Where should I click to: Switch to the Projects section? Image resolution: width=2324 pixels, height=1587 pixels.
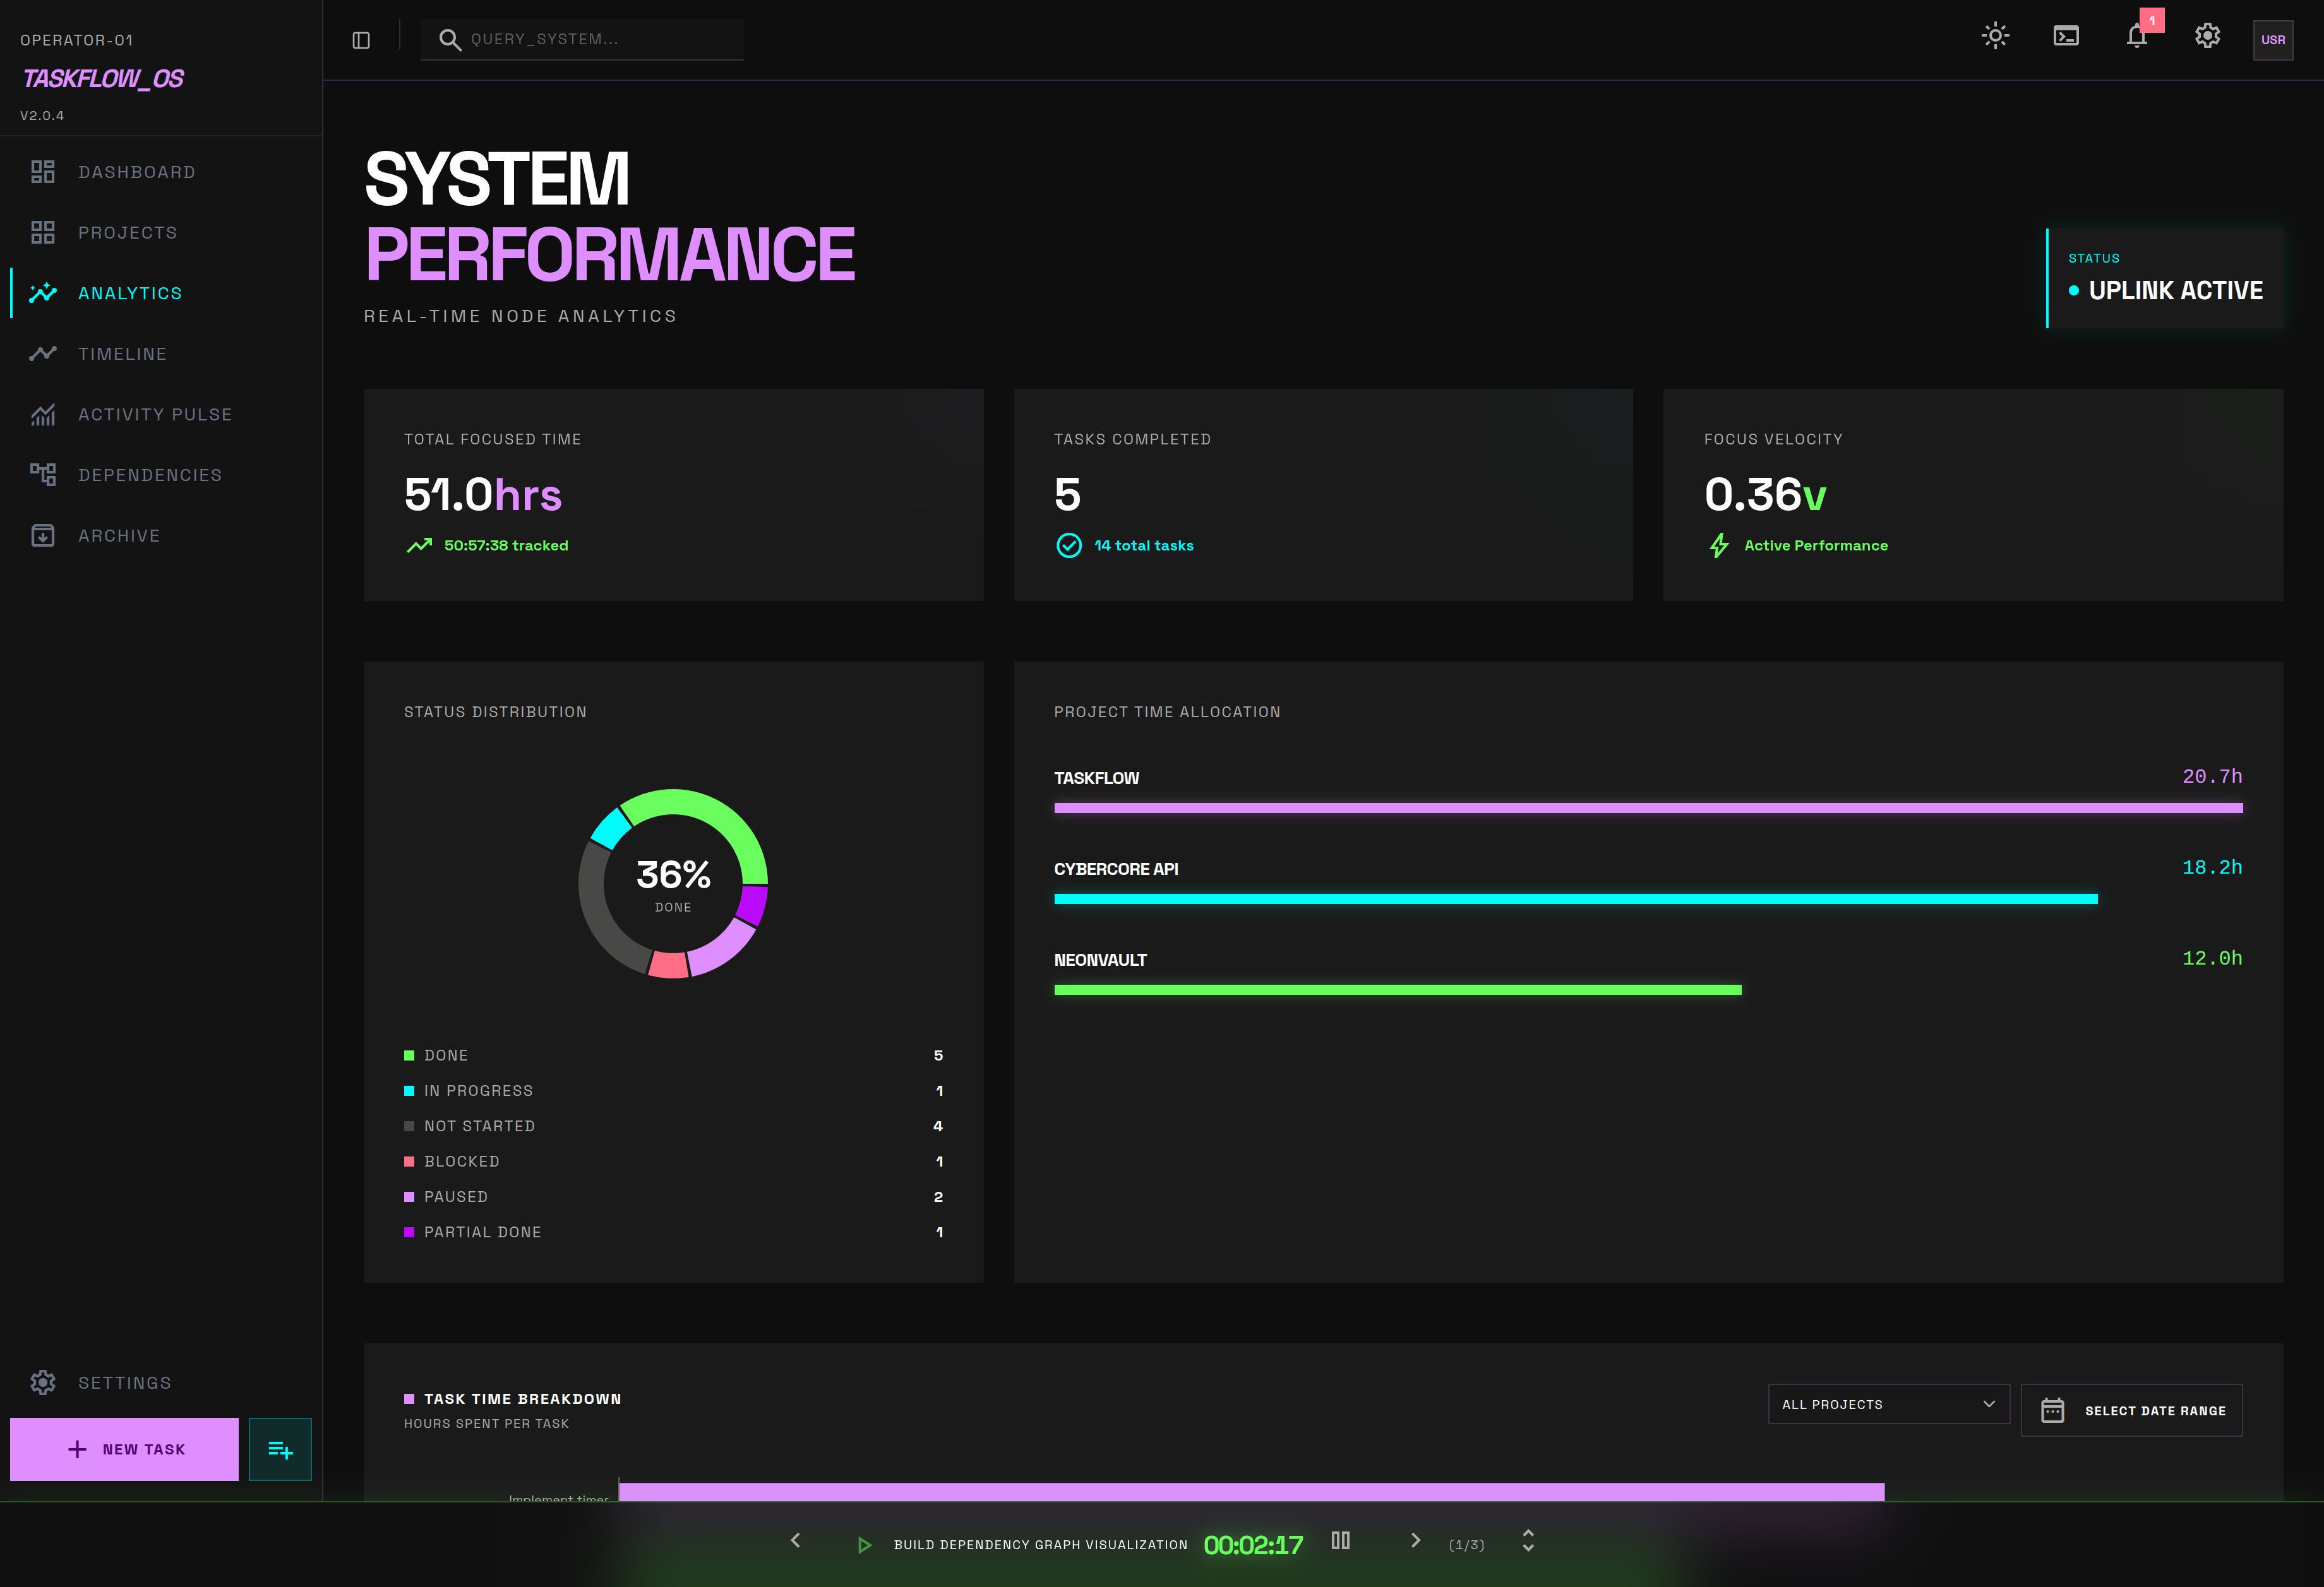point(127,232)
